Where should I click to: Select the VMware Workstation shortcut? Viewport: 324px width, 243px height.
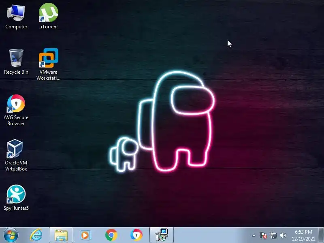tap(49, 64)
